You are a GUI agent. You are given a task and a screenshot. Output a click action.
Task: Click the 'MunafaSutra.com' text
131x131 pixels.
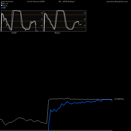121,2
